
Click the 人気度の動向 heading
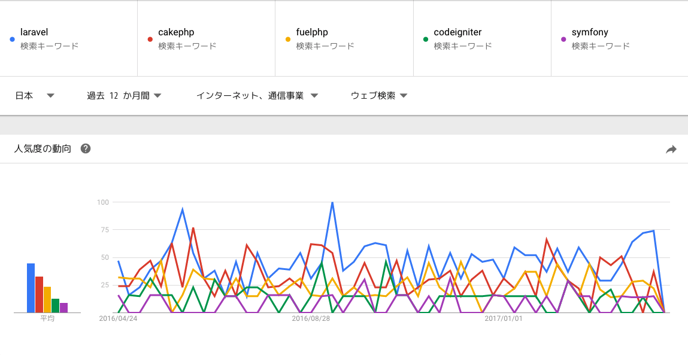pos(42,148)
